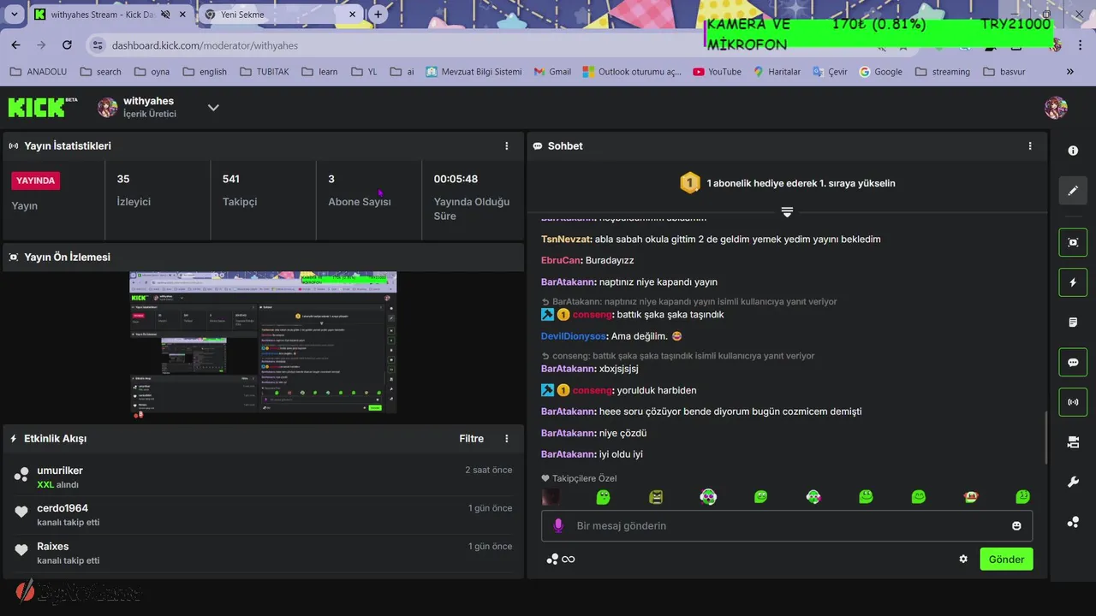Open basvur bookmarks folder
The width and height of the screenshot is (1096, 616).
coord(1004,72)
